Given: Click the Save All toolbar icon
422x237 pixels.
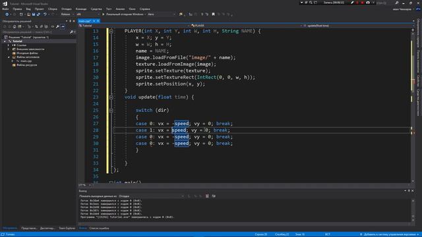Looking at the screenshot, I should click(x=38, y=14).
